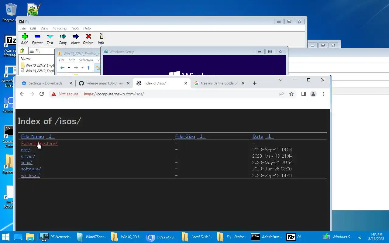Image resolution: width=389 pixels, height=243 pixels.
Task: Click the sort arrow next to File Name
Action: coord(50,136)
